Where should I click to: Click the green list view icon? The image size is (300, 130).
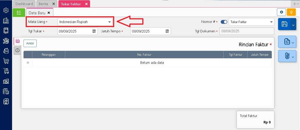tap(19, 13)
